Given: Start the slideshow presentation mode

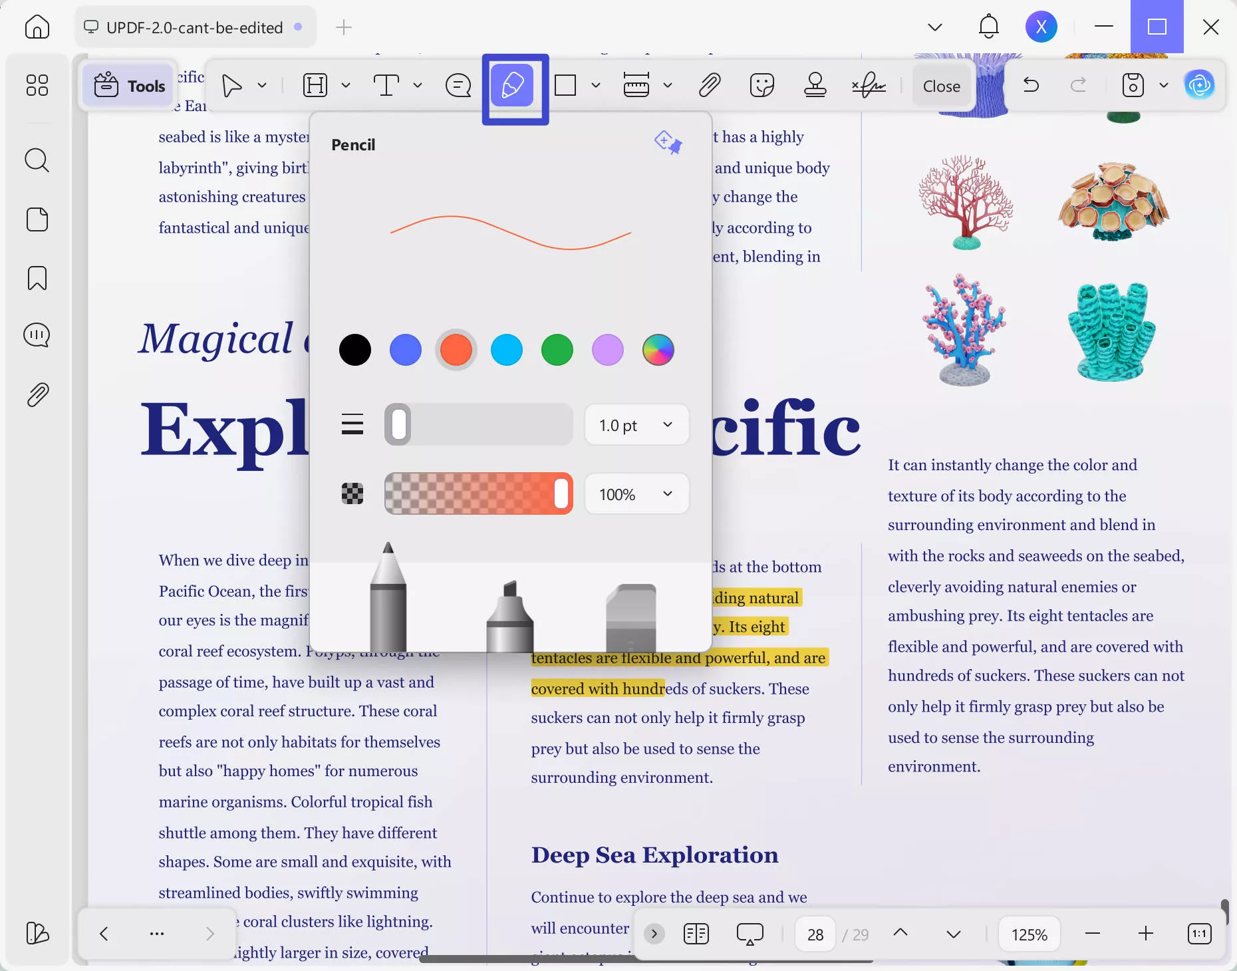Looking at the screenshot, I should coord(750,934).
